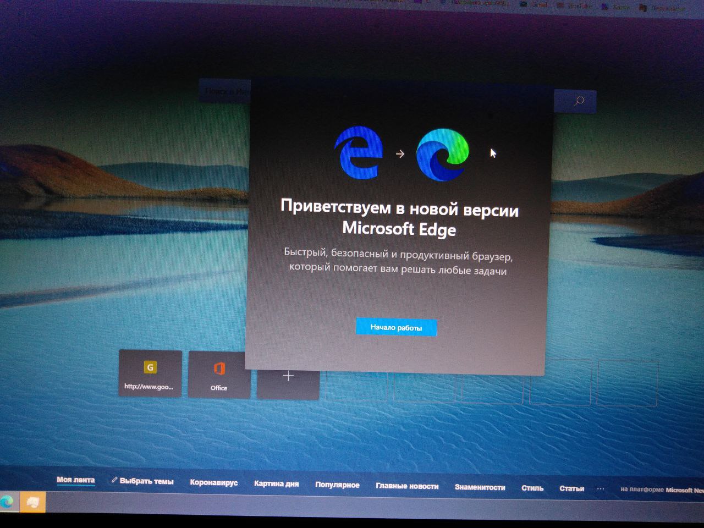The height and width of the screenshot is (528, 704).
Task: Switch to the Популярное tab
Action: tap(337, 485)
